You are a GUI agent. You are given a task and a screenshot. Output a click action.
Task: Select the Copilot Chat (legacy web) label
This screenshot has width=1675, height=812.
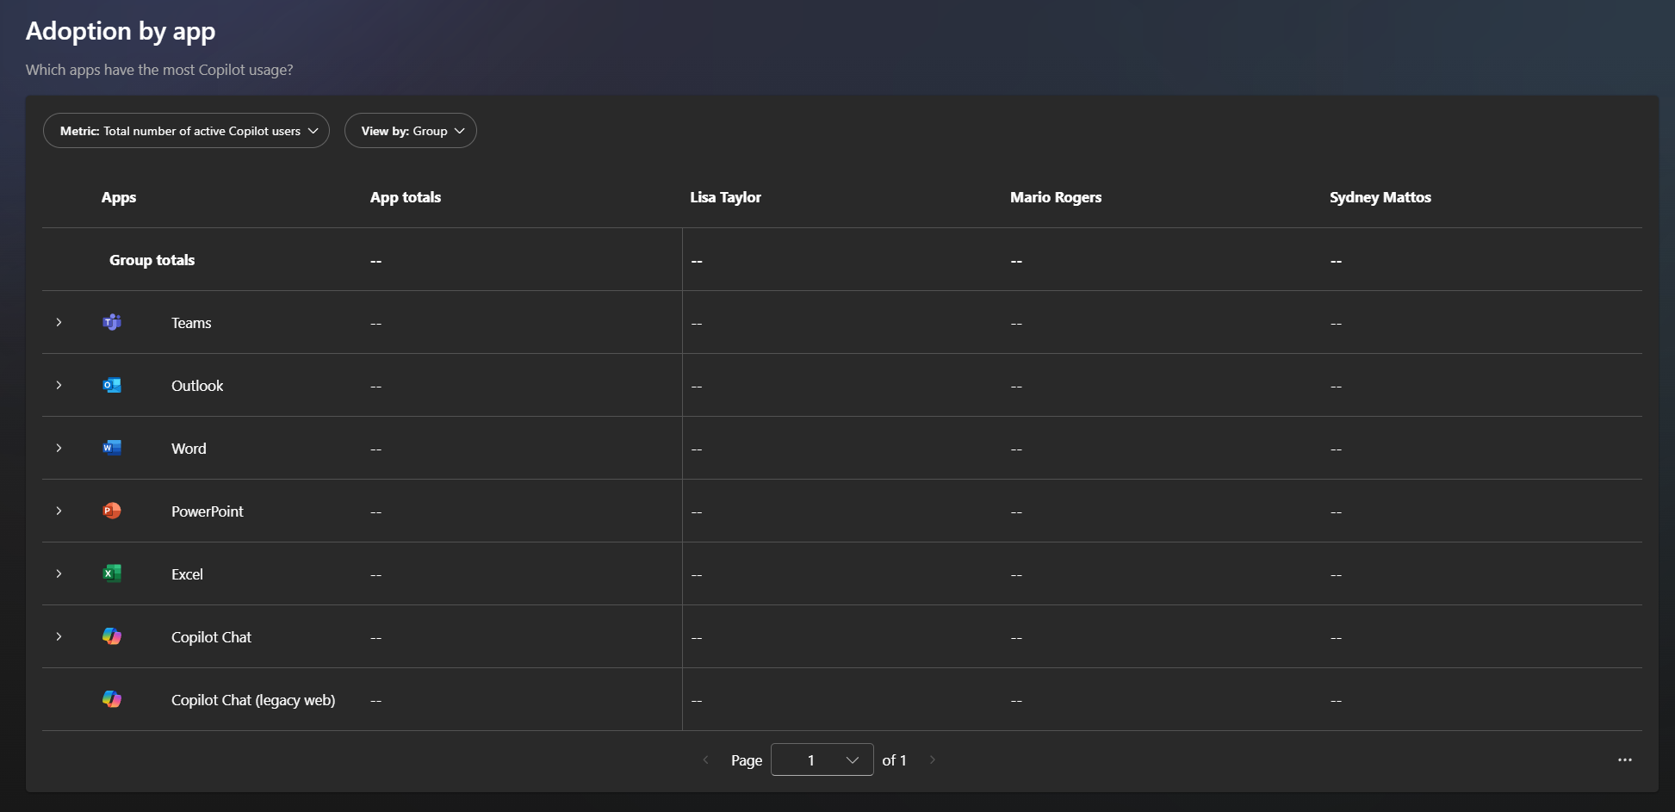point(253,700)
